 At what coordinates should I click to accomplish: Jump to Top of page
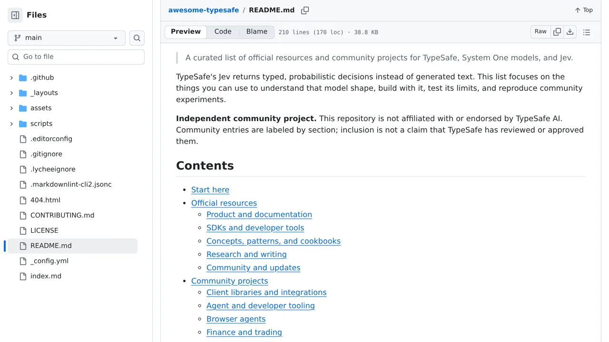[x=584, y=10]
